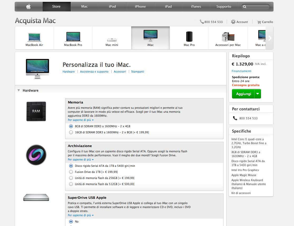Click the Memoria section heading
Image resolution: width=294 pixels, height=226 pixels.
pos(75,102)
